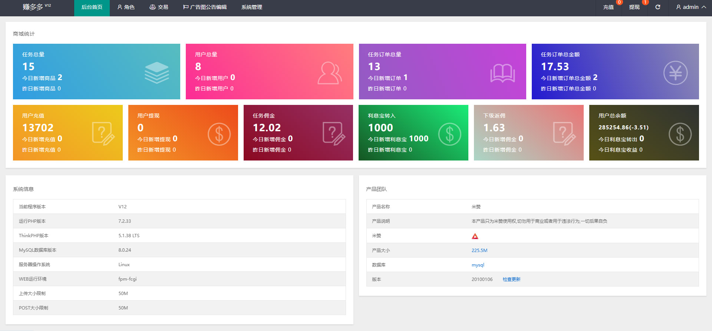Open 广告图公告编辑 menu item
The height and width of the screenshot is (331, 712).
click(205, 7)
